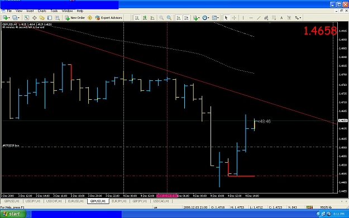349x218 pixels.
Task: Click the '950/5 kb' traffic indicator
Action: [326, 207]
